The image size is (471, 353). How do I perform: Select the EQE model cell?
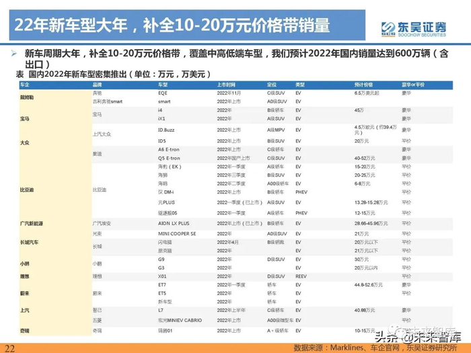point(163,93)
